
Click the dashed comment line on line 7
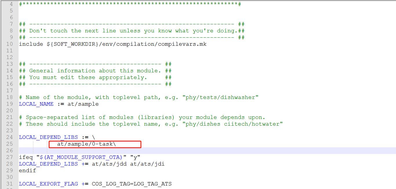click(x=132, y=24)
